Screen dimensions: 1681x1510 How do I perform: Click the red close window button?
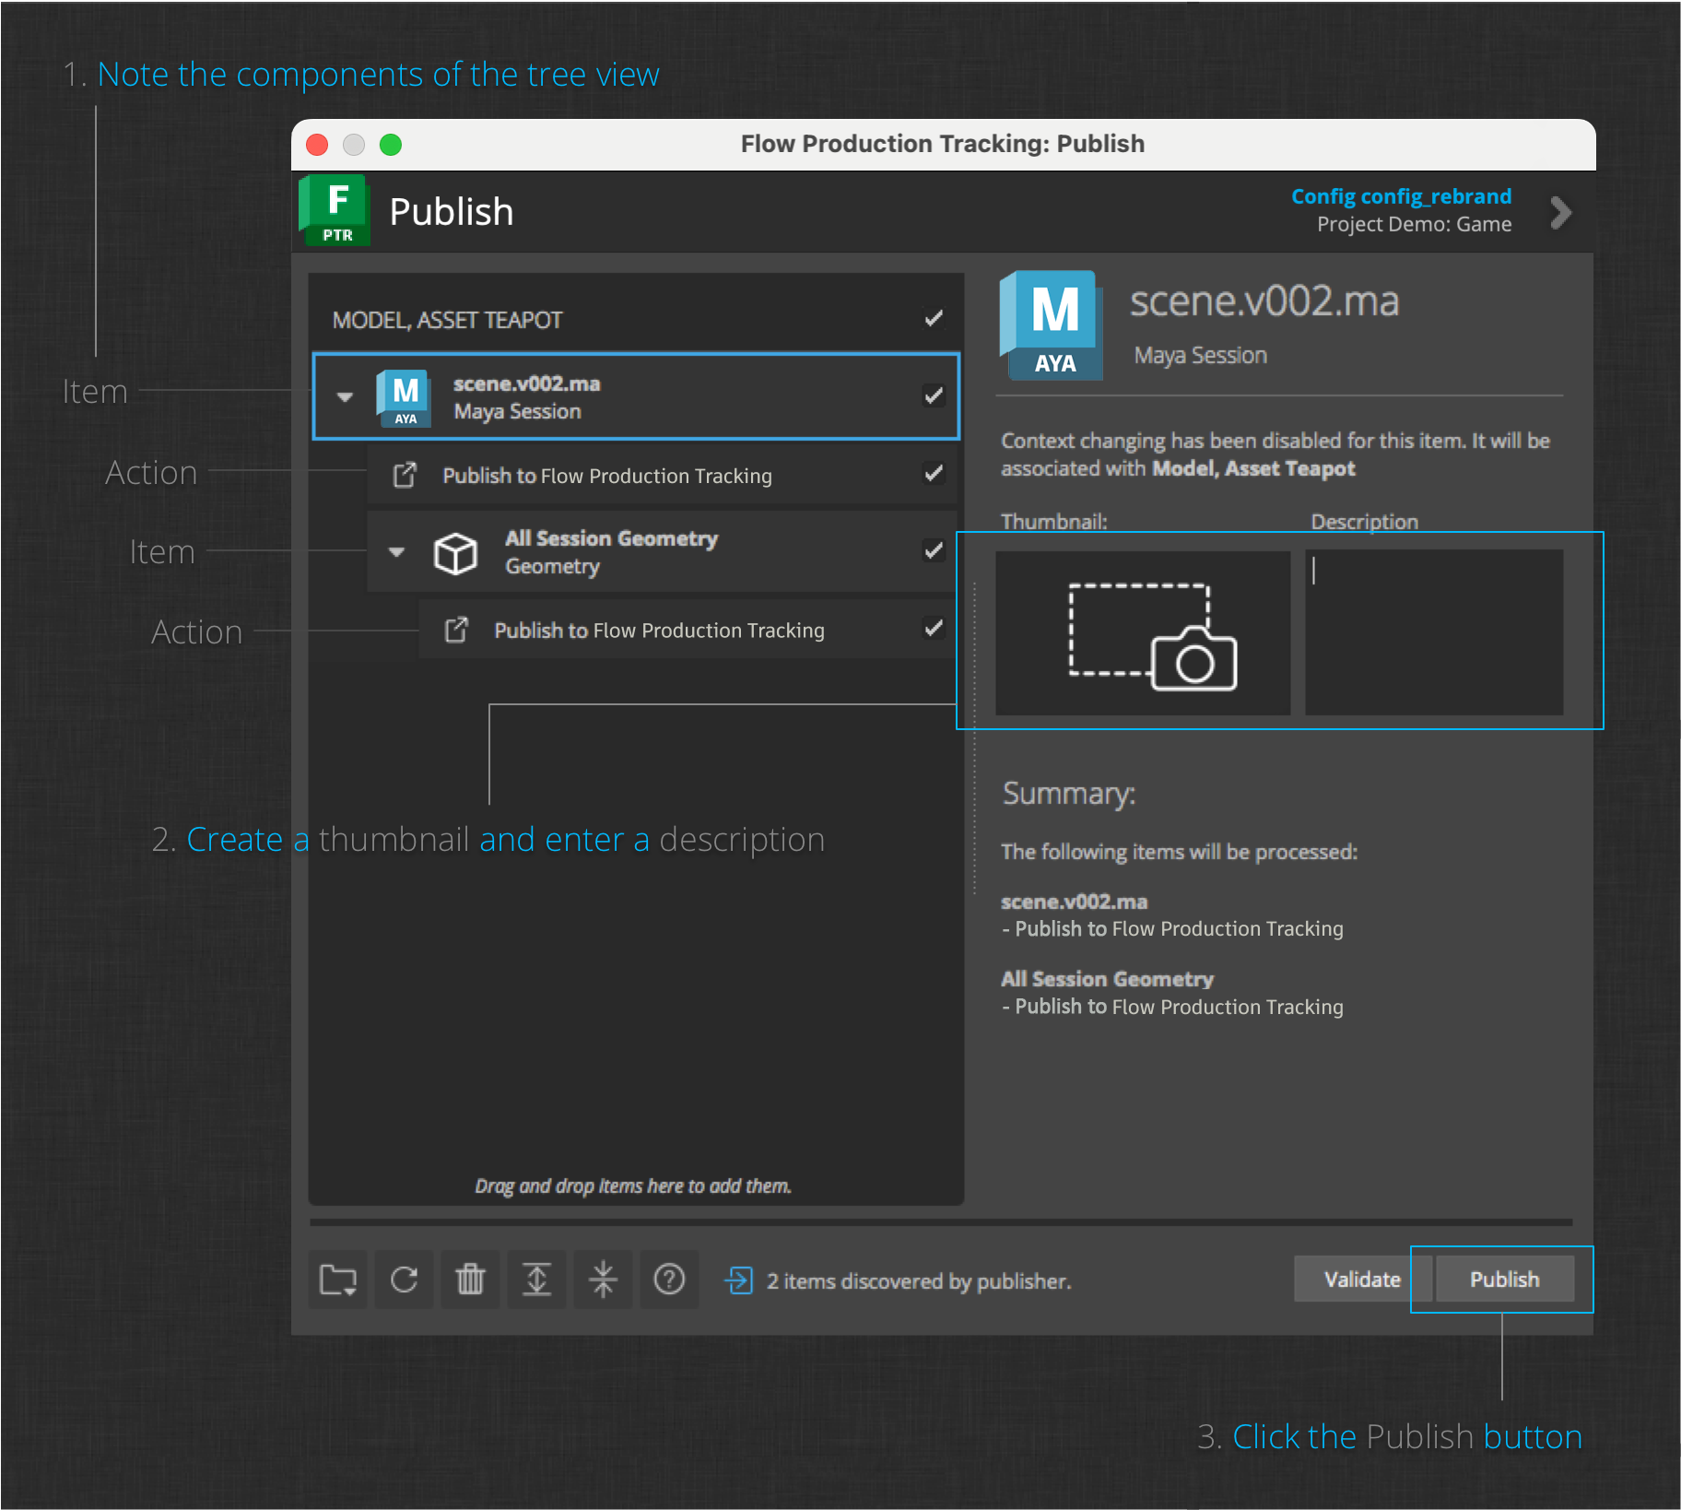[x=317, y=145]
